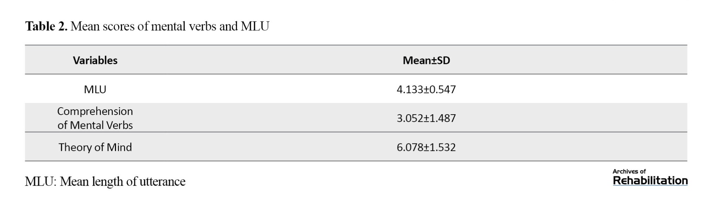The height and width of the screenshot is (198, 703).
Task: Click the 4.133±0.547 value cell
Action: pyautogui.click(x=426, y=89)
